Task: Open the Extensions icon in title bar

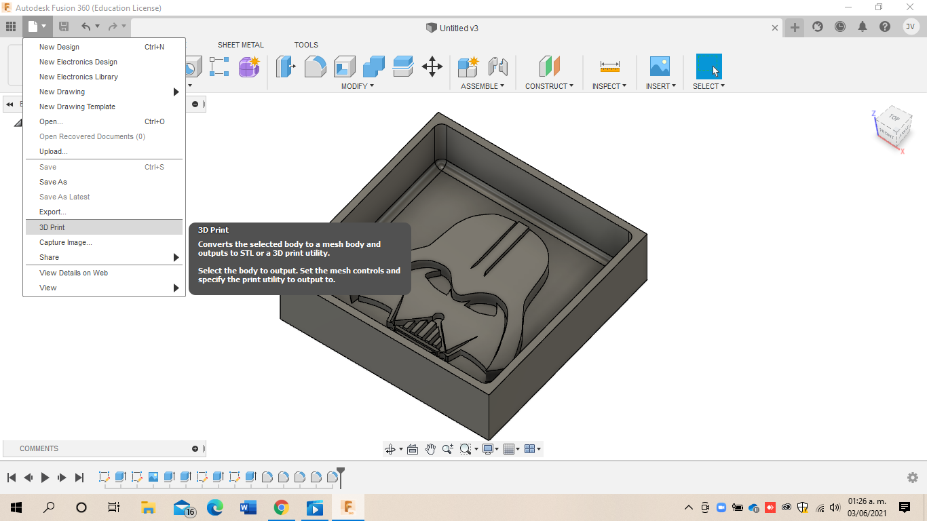Action: (x=818, y=26)
